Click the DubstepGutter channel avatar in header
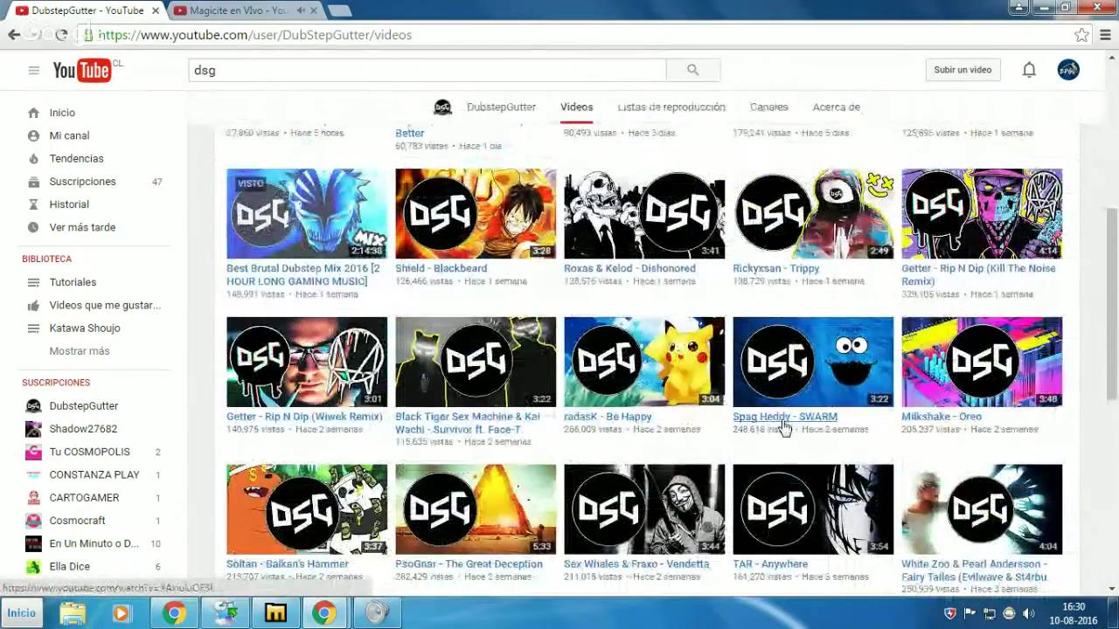Image resolution: width=1119 pixels, height=629 pixels. (442, 107)
